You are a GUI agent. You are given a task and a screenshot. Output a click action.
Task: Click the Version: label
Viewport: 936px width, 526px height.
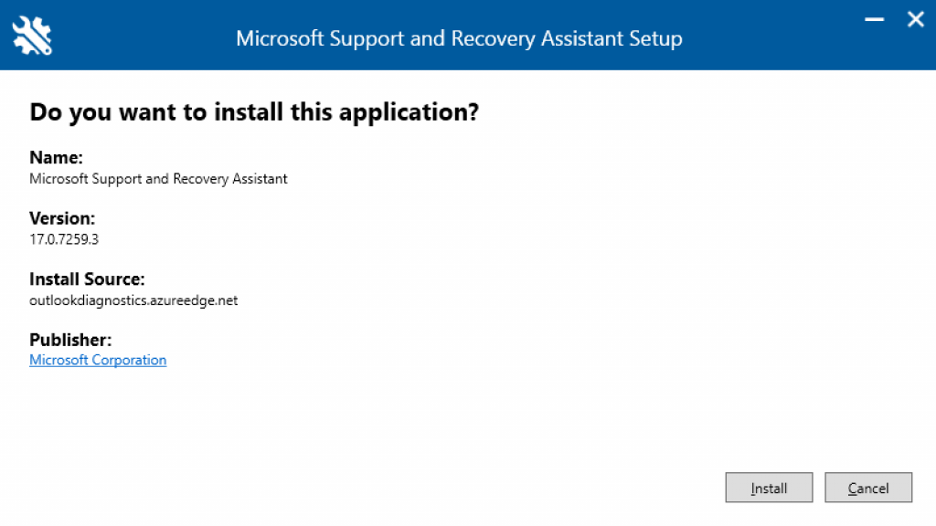point(62,218)
